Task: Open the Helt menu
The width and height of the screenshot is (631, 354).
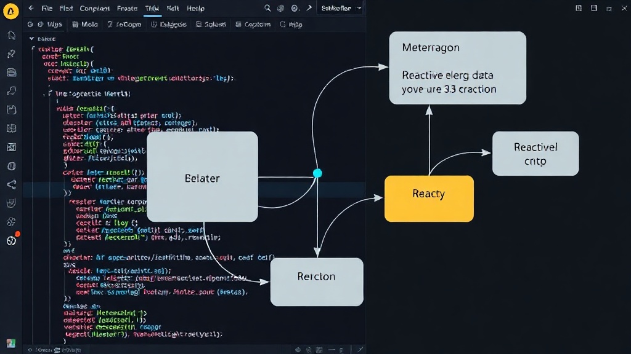Action: 173,9
